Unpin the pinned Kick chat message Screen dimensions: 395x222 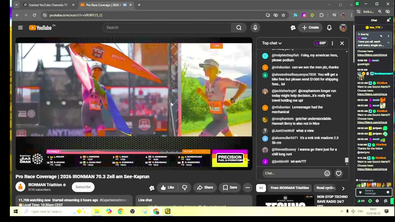pyautogui.click(x=381, y=36)
